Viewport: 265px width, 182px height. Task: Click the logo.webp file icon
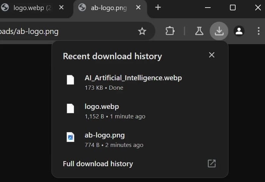click(70, 108)
